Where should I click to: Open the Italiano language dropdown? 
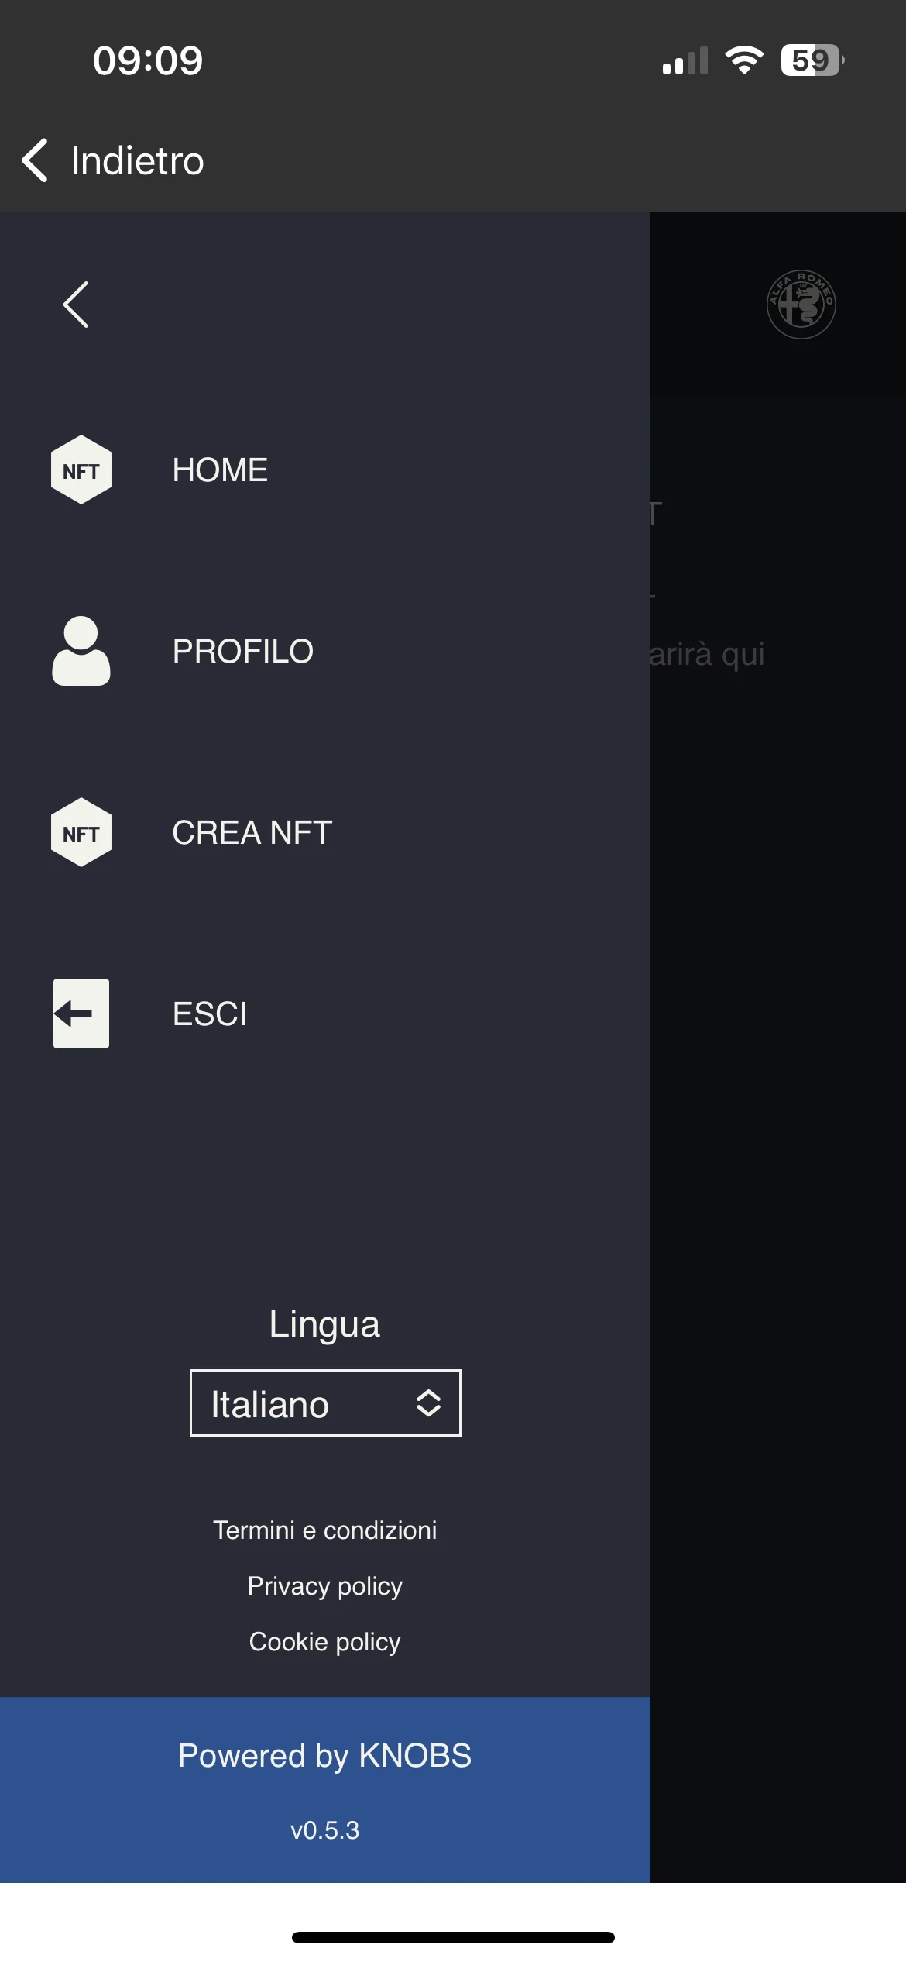[x=325, y=1403]
